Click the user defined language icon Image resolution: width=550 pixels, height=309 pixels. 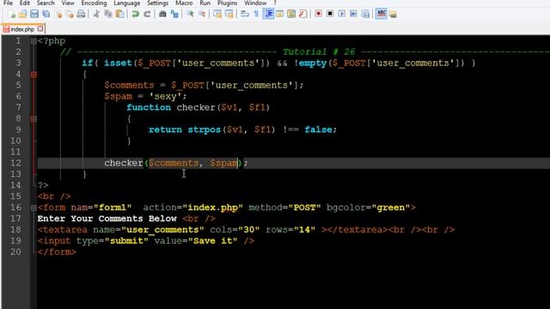pos(279,14)
